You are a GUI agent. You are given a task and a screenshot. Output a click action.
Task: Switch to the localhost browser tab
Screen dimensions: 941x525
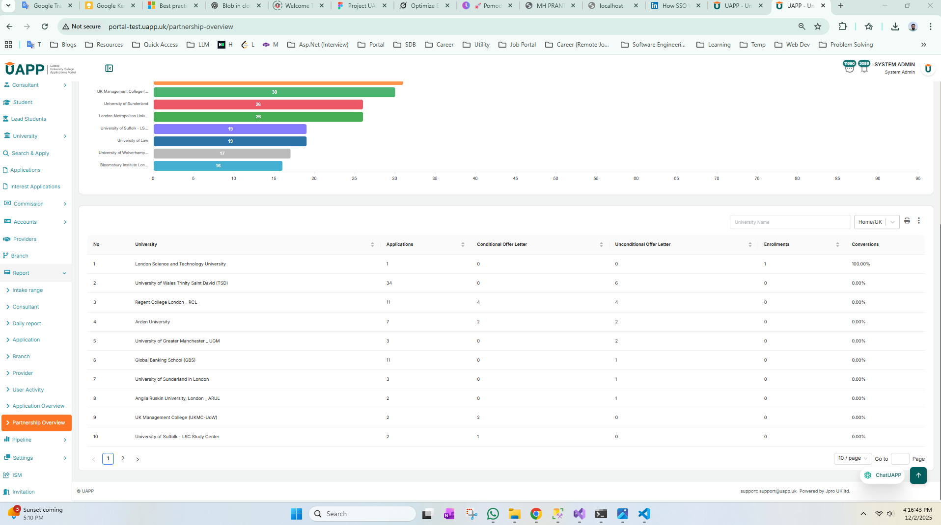613,6
